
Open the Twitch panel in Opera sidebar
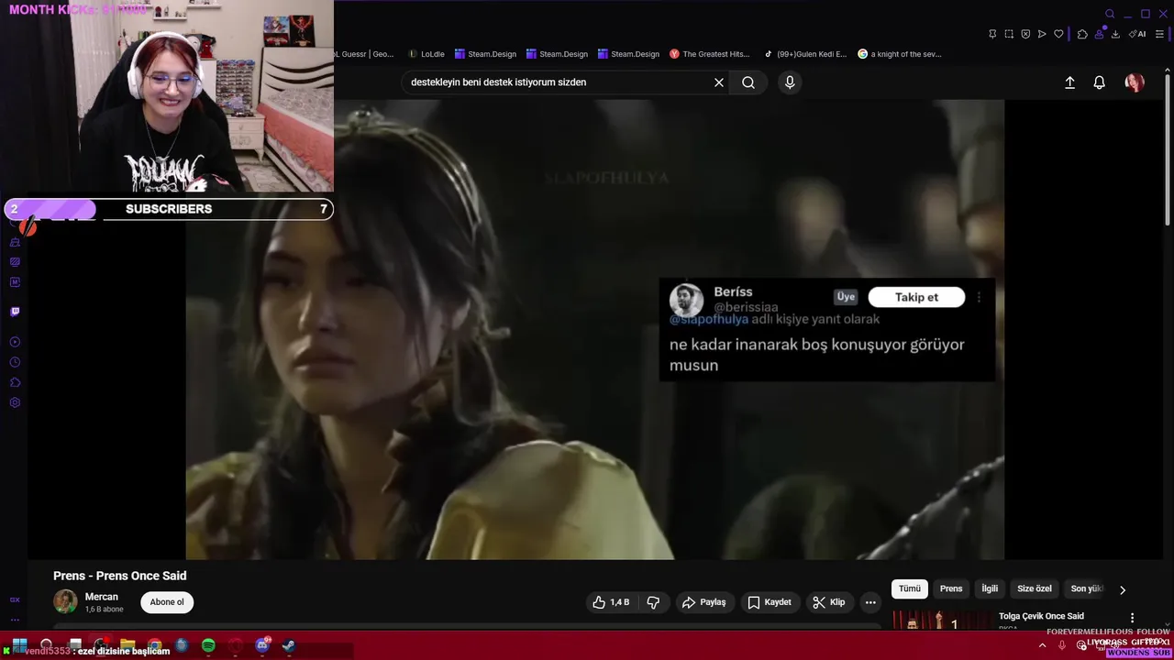pyautogui.click(x=15, y=312)
